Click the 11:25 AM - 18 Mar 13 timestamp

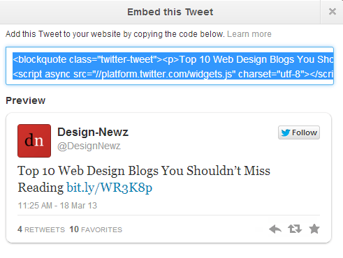point(57,206)
